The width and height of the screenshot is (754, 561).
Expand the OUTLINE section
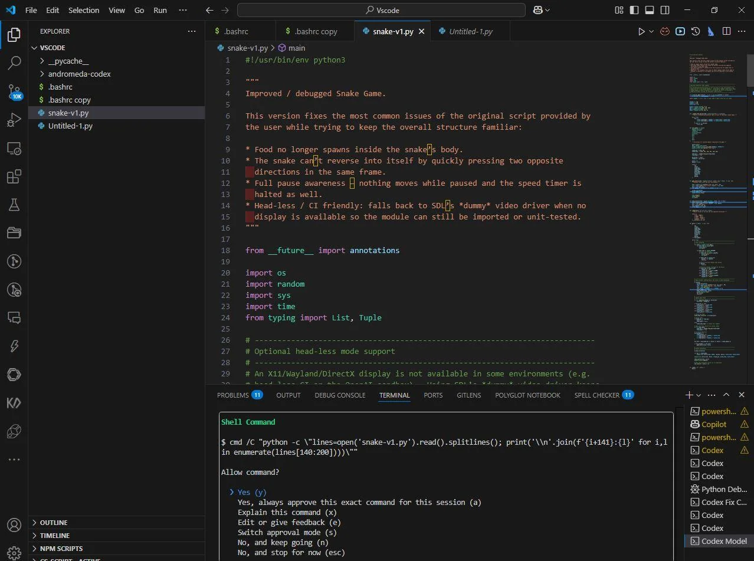(x=54, y=523)
